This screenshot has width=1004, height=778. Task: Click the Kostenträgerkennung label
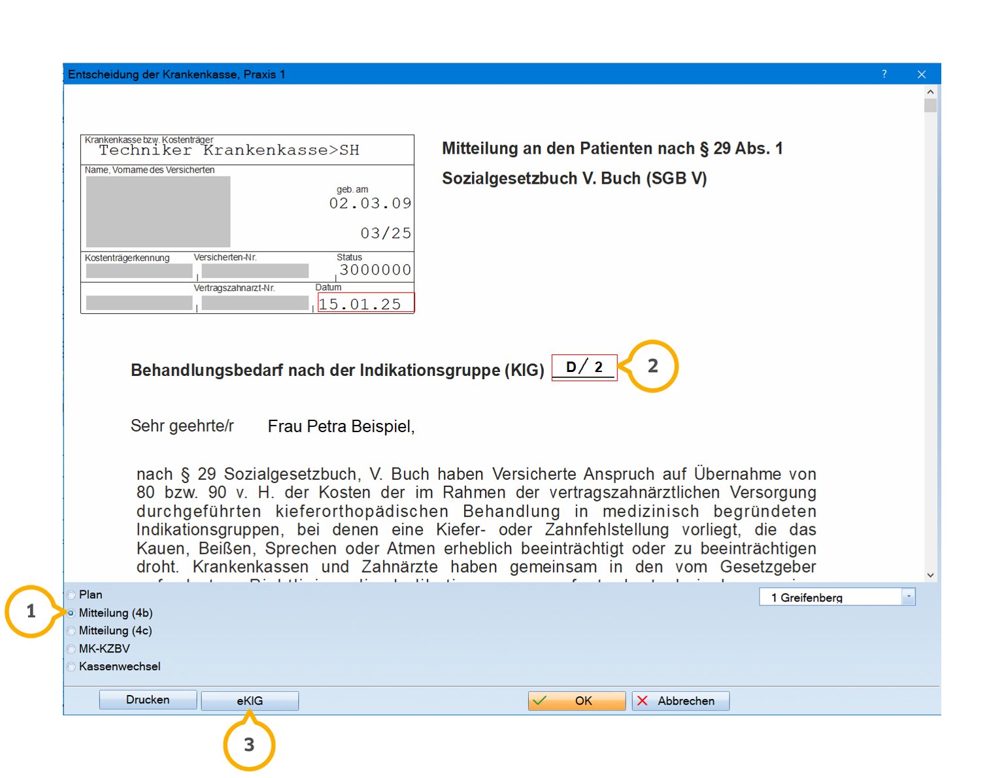pyautogui.click(x=127, y=258)
